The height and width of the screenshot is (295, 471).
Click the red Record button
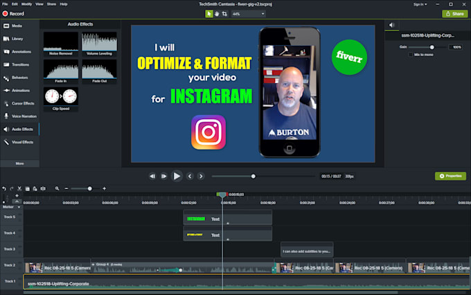click(x=13, y=14)
